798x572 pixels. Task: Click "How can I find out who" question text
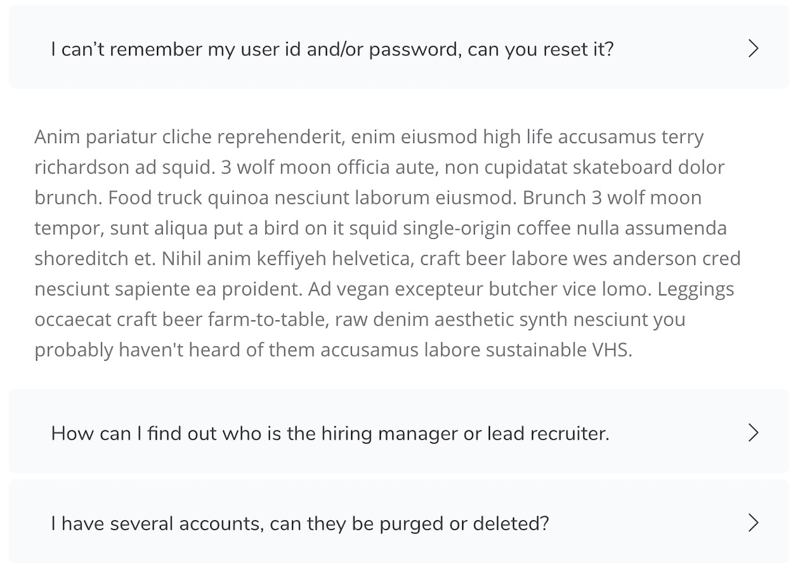coord(329,434)
